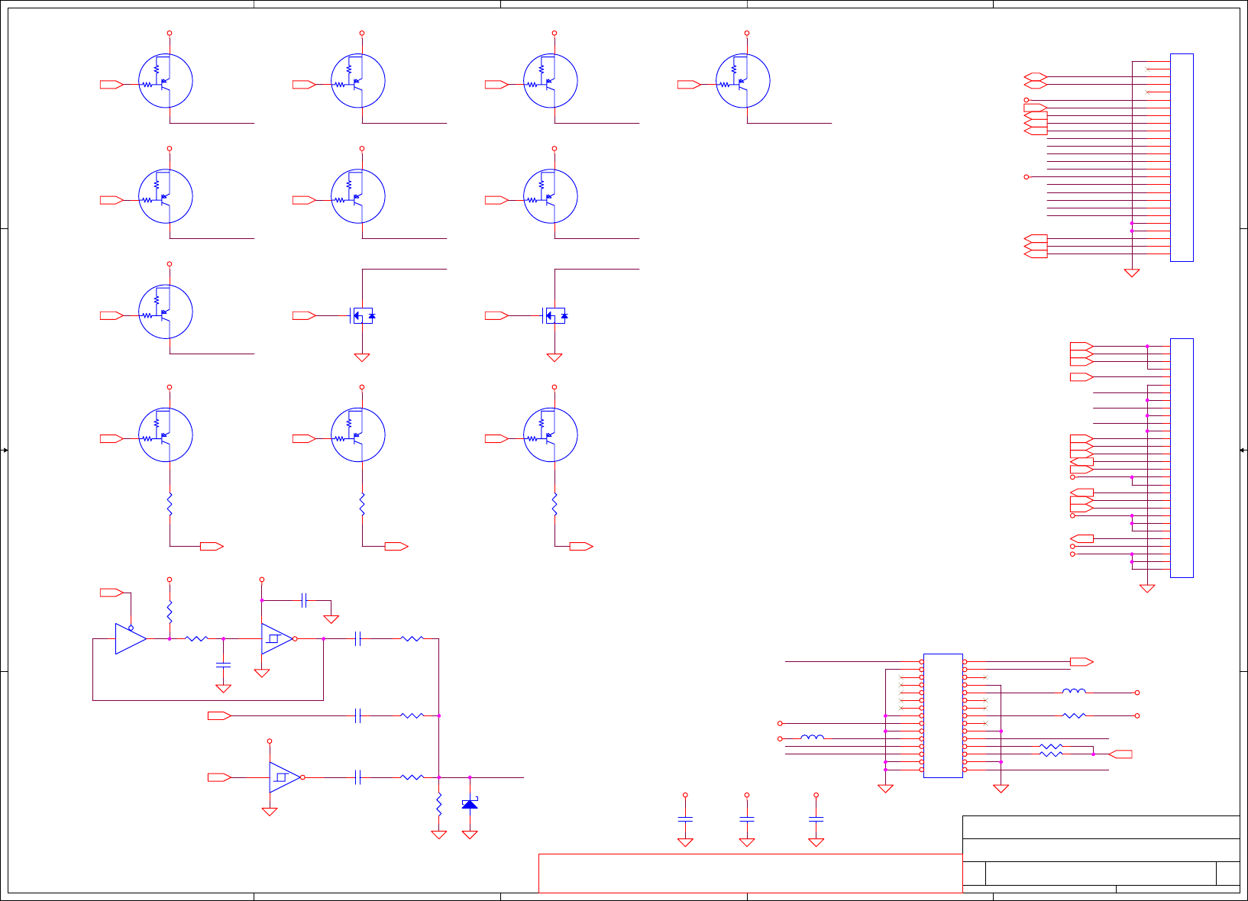1248x901 pixels.
Task: Select the leftmost transistor in the second row
Action: tap(166, 196)
